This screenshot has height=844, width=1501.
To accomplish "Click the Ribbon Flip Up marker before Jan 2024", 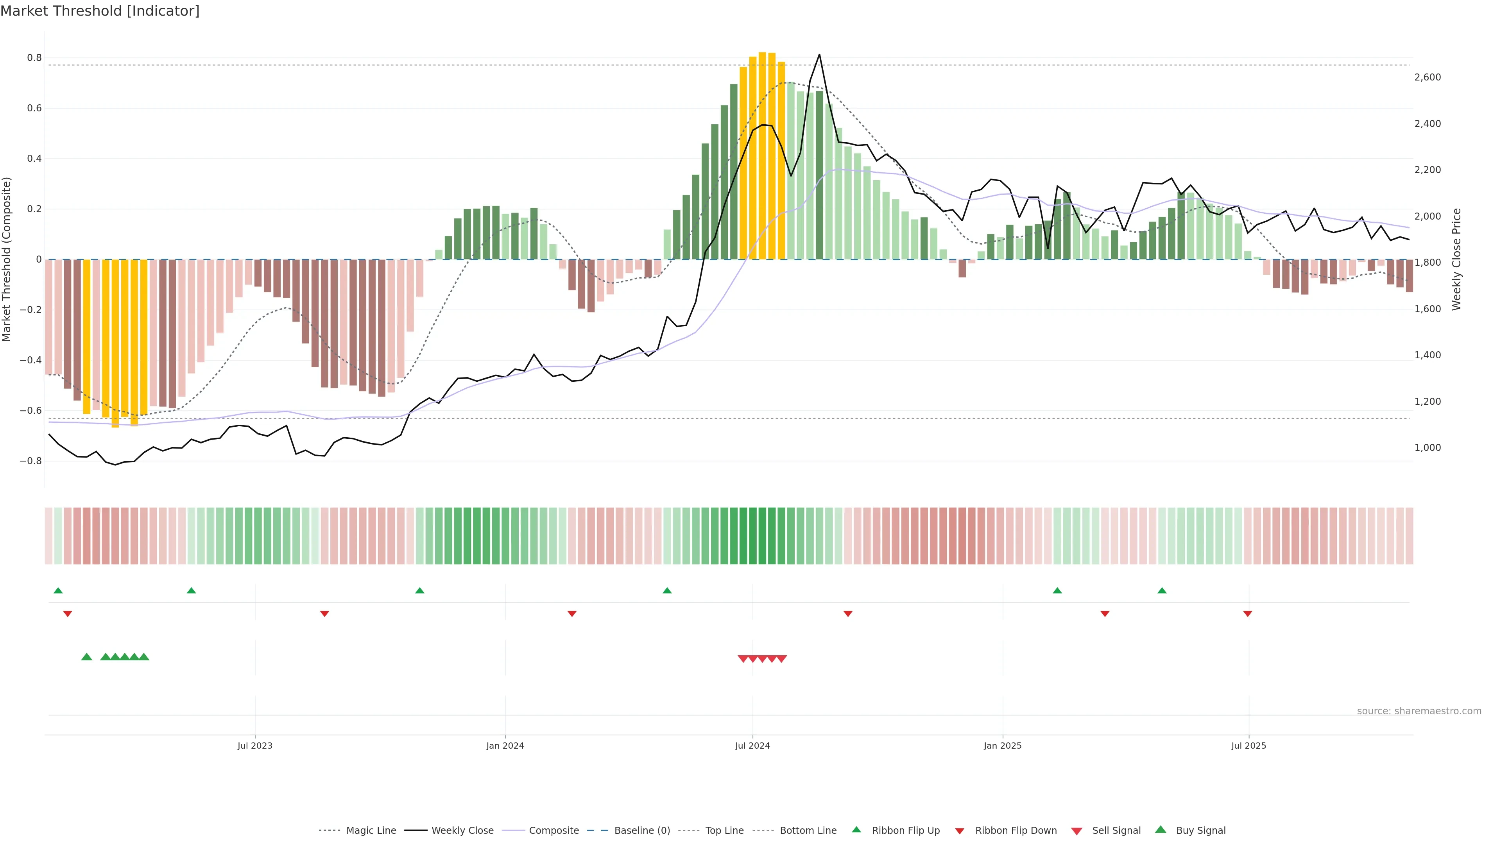I will [419, 591].
